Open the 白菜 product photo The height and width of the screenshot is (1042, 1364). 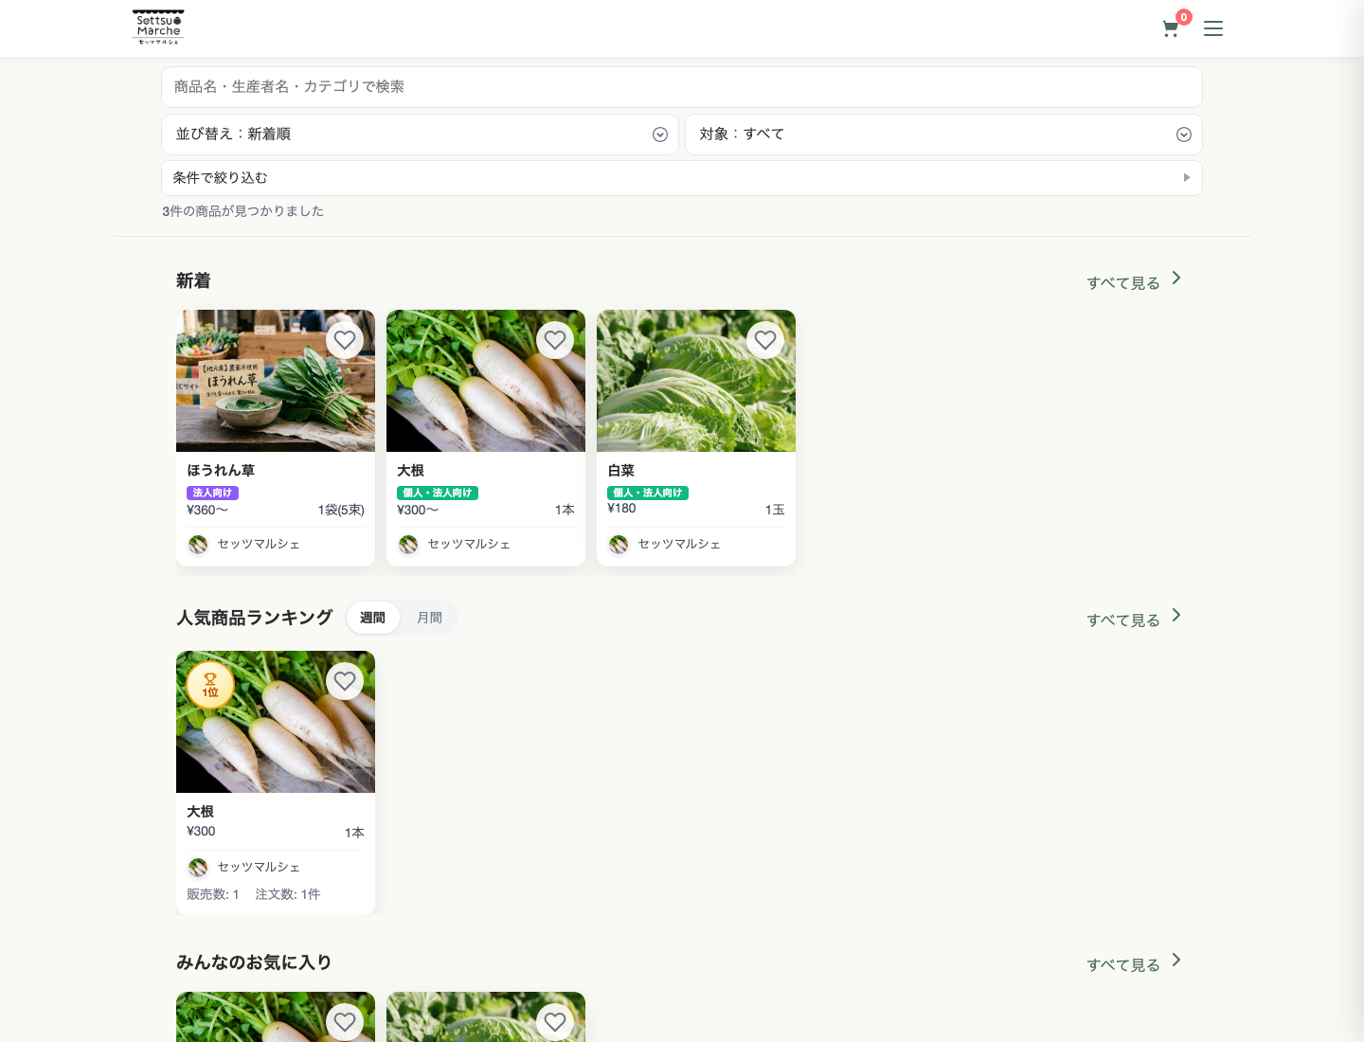(x=696, y=381)
